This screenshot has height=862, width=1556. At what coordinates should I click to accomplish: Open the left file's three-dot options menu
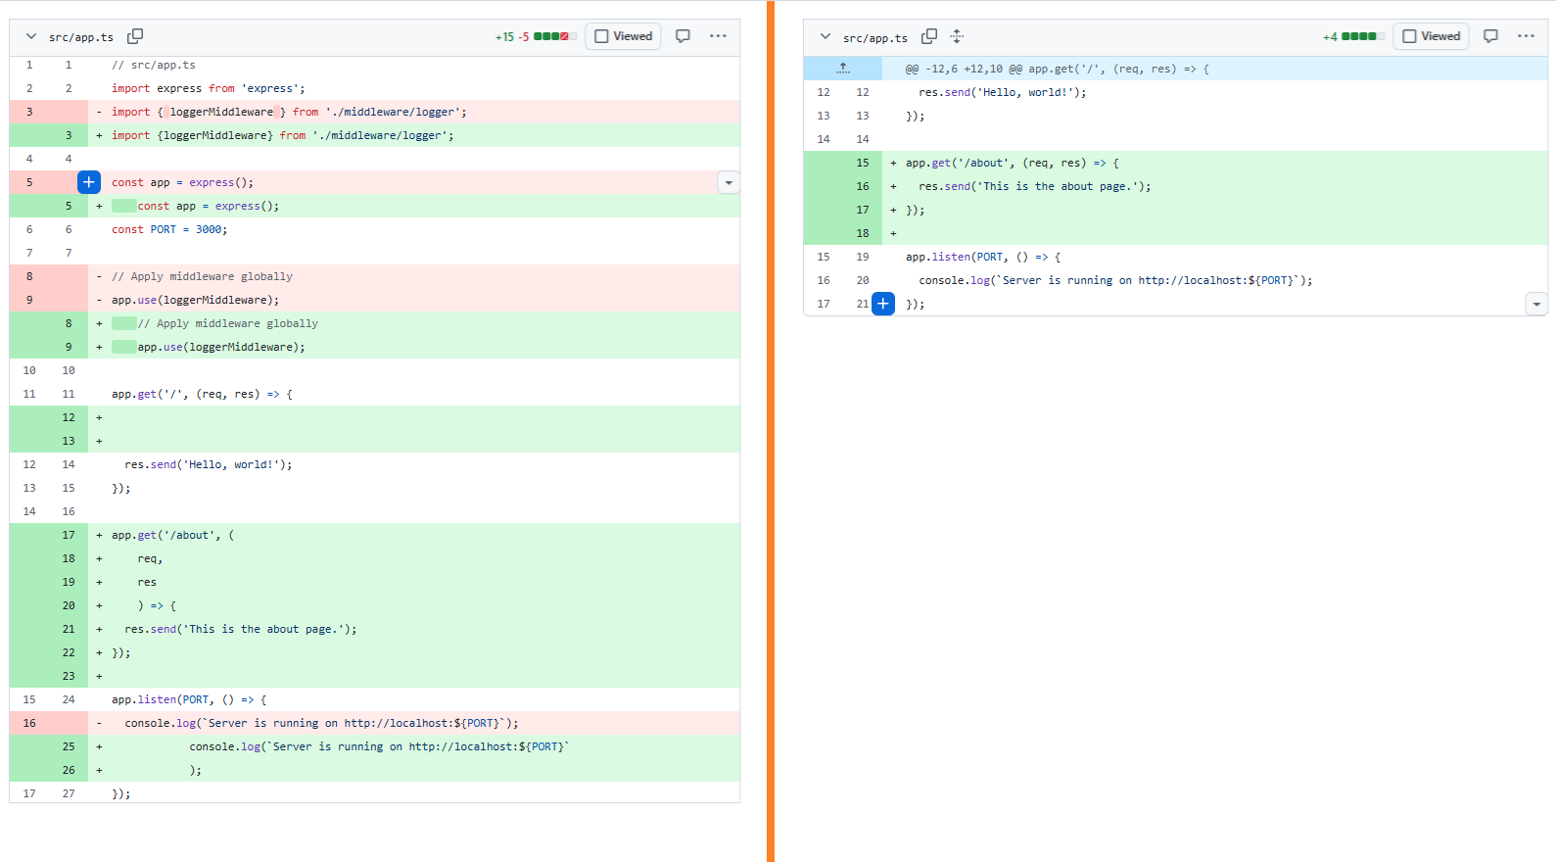tap(718, 36)
